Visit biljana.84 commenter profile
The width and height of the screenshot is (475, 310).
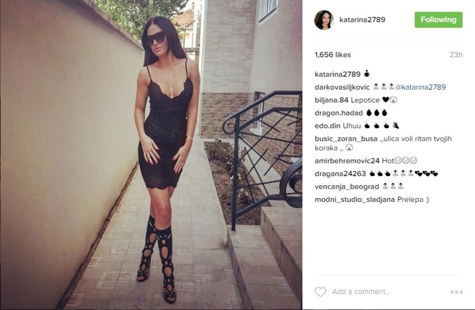(x=332, y=100)
